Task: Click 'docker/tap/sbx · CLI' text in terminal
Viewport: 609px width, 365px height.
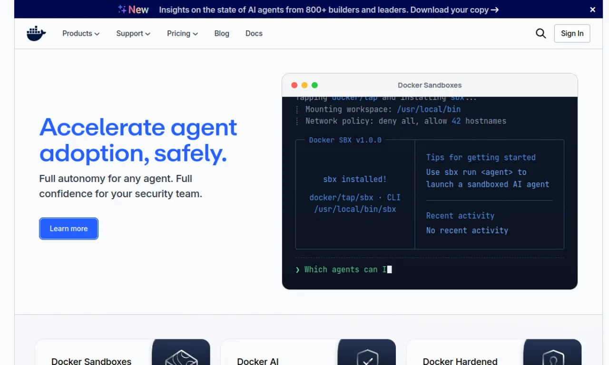Action: pos(355,197)
